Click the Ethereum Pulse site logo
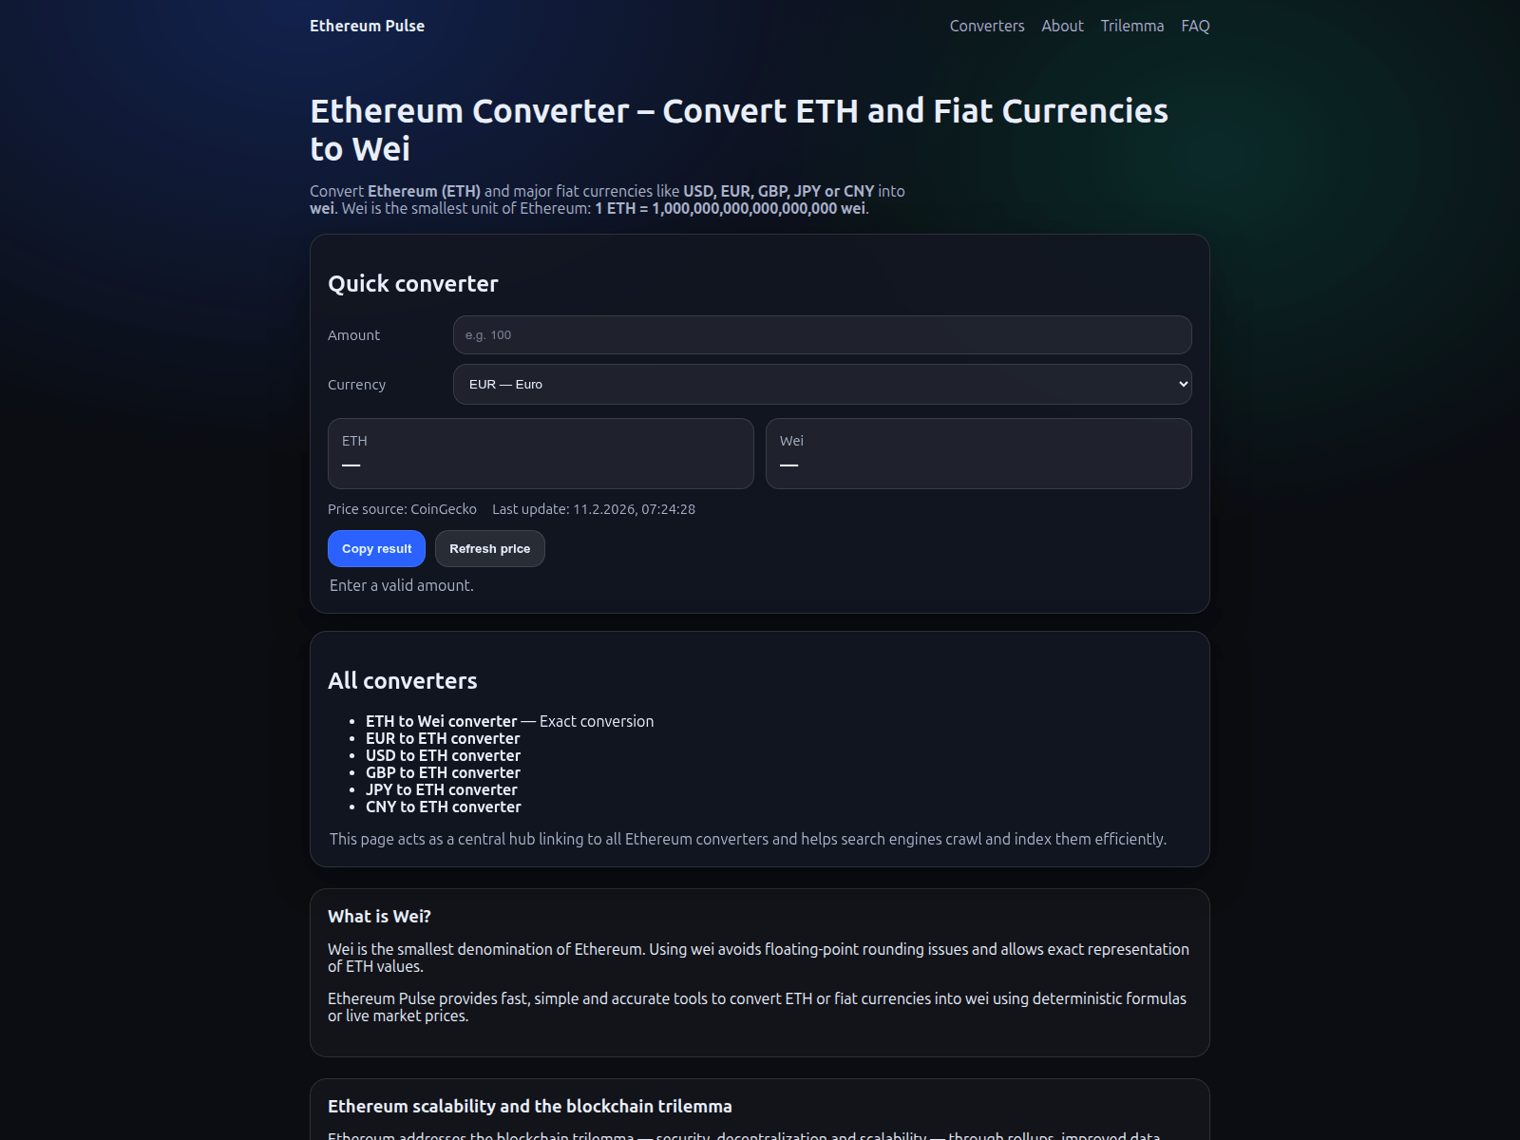This screenshot has width=1520, height=1140. tap(367, 27)
